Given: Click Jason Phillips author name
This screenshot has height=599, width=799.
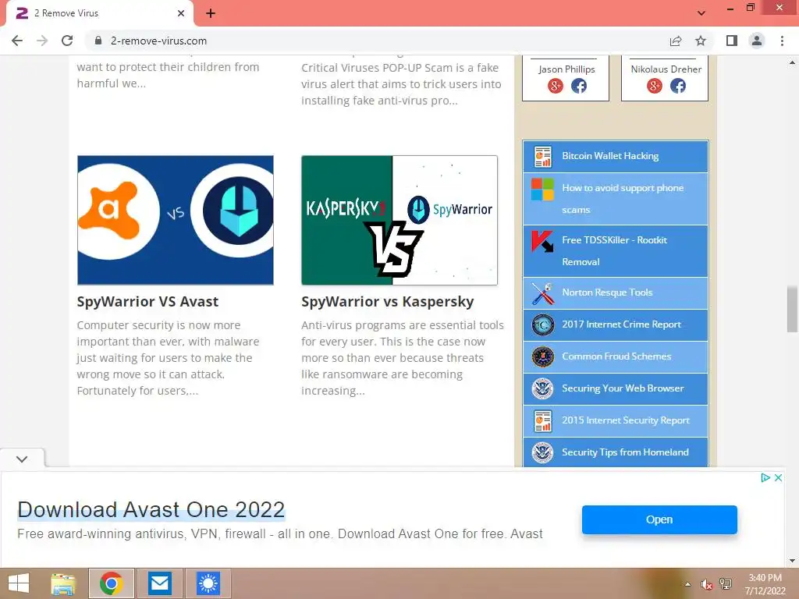Looking at the screenshot, I should [x=566, y=69].
